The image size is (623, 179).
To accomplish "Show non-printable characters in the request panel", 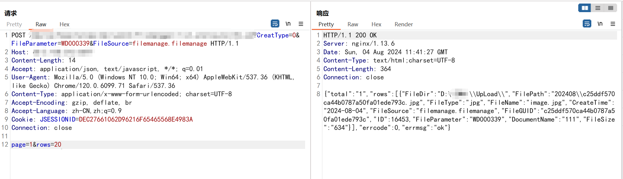I will (x=288, y=24).
